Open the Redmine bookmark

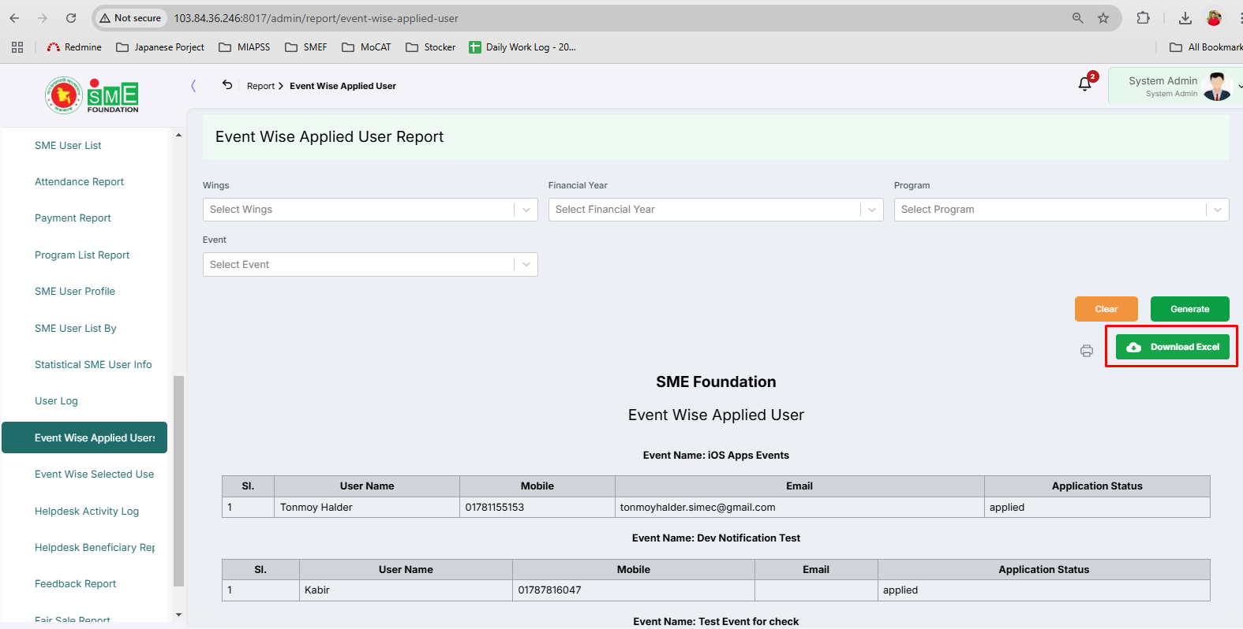coord(74,47)
